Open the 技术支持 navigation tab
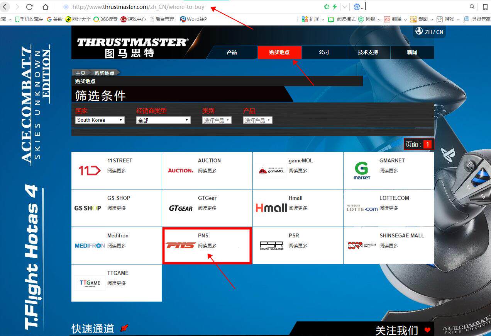 coord(368,52)
